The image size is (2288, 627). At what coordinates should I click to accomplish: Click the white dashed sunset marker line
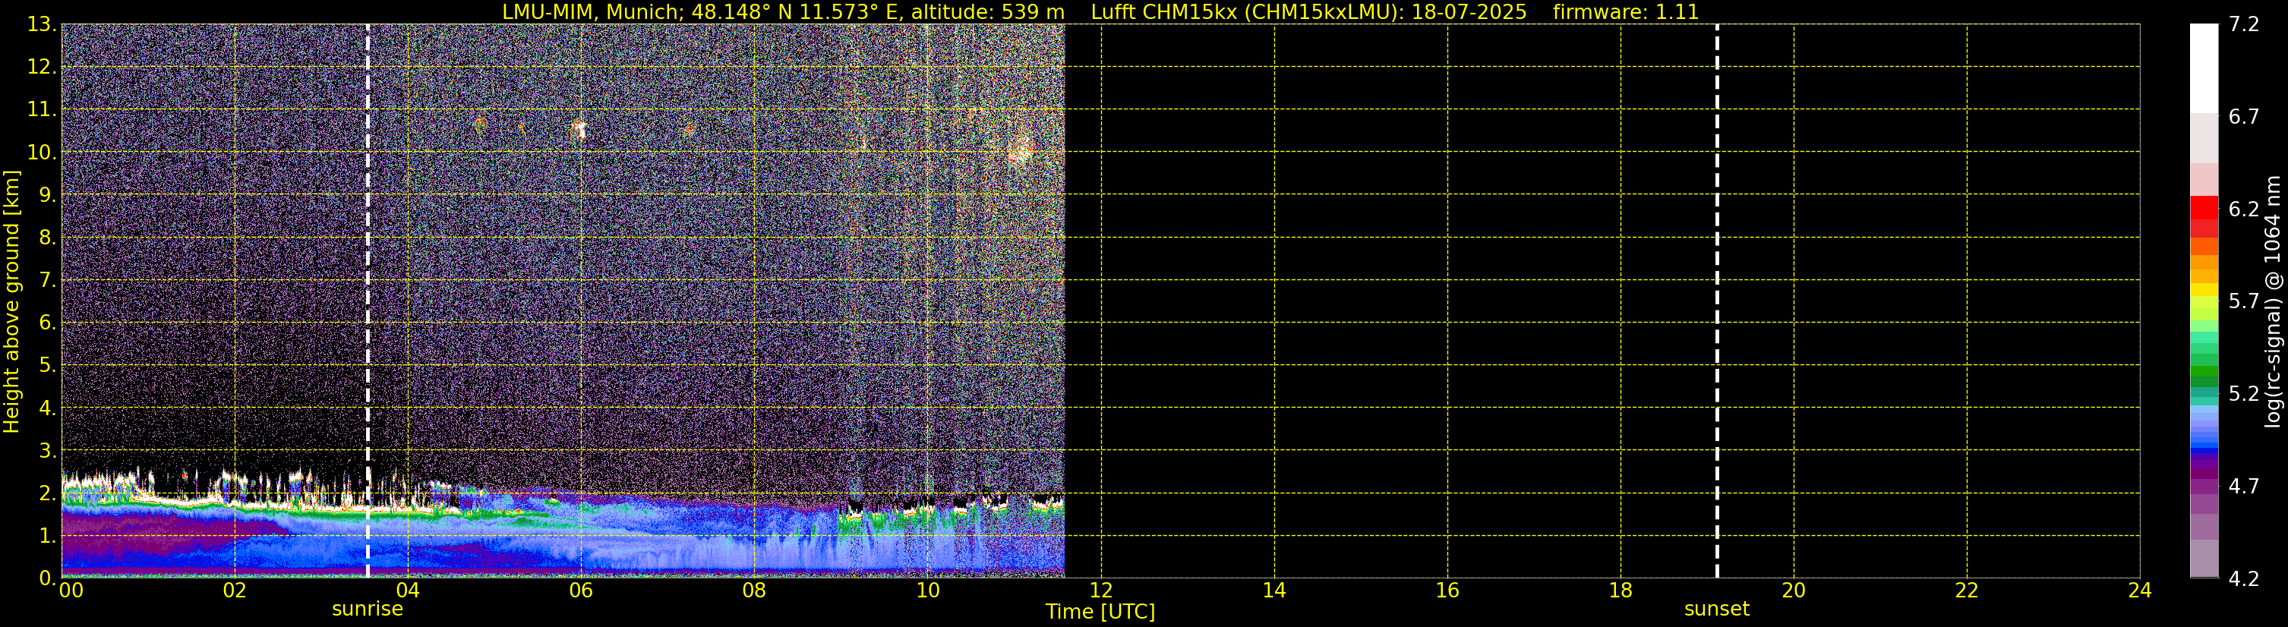(x=1717, y=301)
